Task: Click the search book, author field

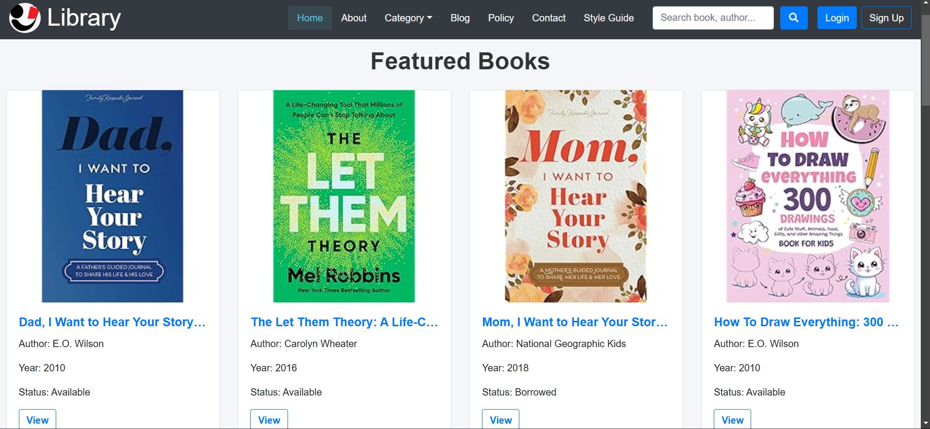Action: pos(712,18)
